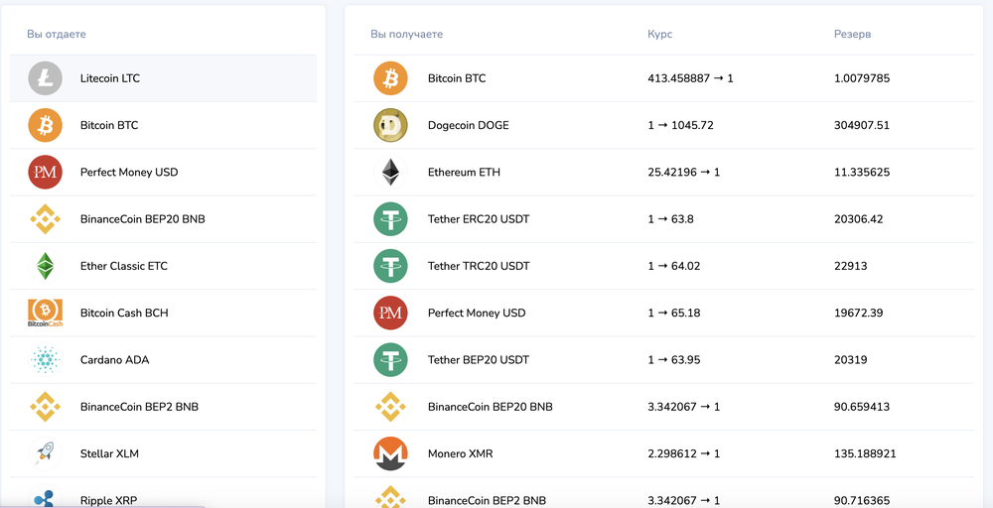This screenshot has height=508, width=993.
Task: Click the Monero rate 2.298612 → 1
Action: coord(683,453)
